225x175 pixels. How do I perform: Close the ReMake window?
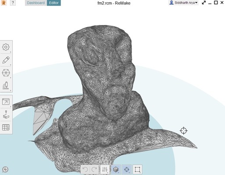coord(222,3)
